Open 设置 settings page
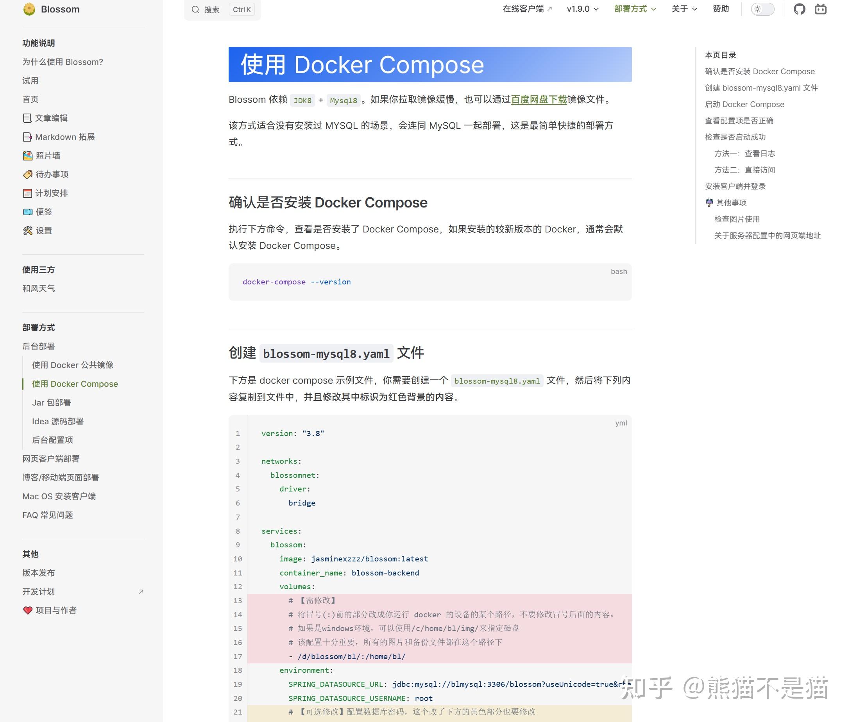The image size is (850, 722). pos(43,231)
